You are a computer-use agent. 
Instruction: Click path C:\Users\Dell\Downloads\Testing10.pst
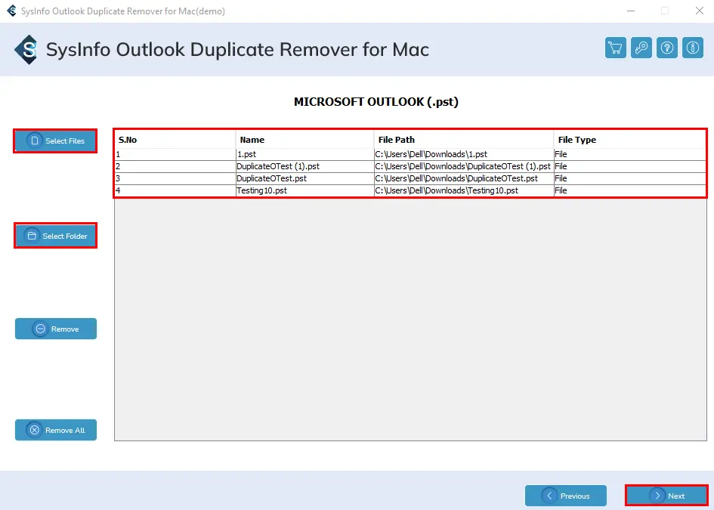tap(464, 190)
